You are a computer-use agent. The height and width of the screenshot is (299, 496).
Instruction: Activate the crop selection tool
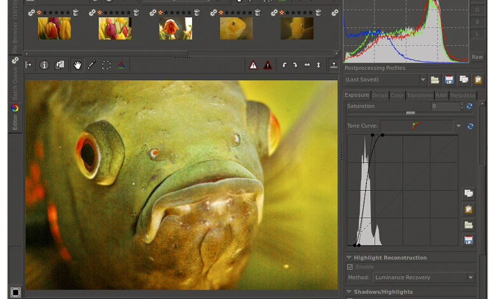pos(106,65)
